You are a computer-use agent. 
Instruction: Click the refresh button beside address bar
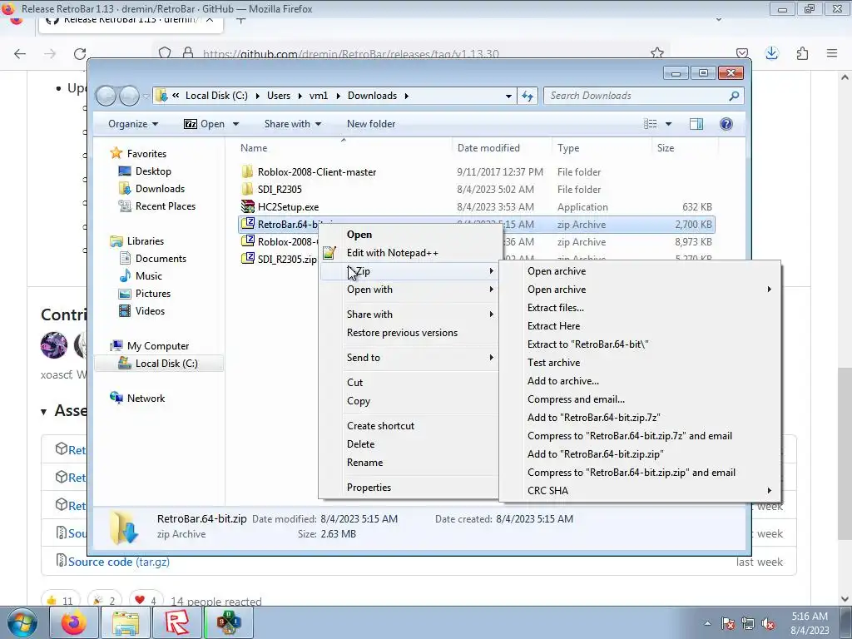(x=527, y=97)
